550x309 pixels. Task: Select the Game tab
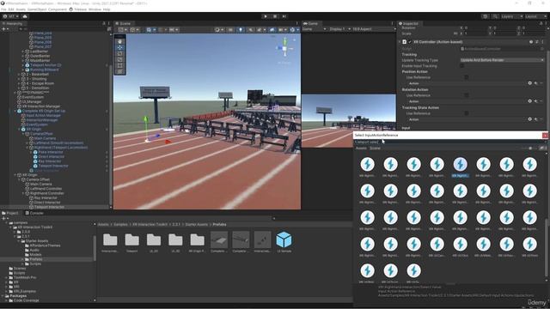point(311,23)
